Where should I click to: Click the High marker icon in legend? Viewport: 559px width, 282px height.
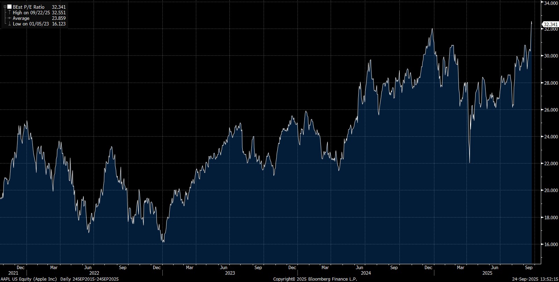click(9, 13)
